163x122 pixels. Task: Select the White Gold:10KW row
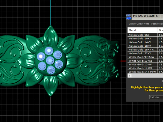(x=145, y=64)
